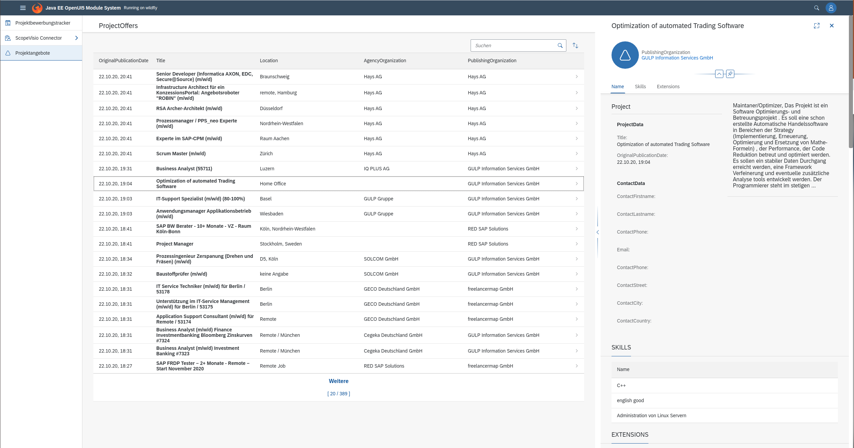Image resolution: width=854 pixels, height=448 pixels.
Task: Load more offers with Weitere
Action: [338, 381]
